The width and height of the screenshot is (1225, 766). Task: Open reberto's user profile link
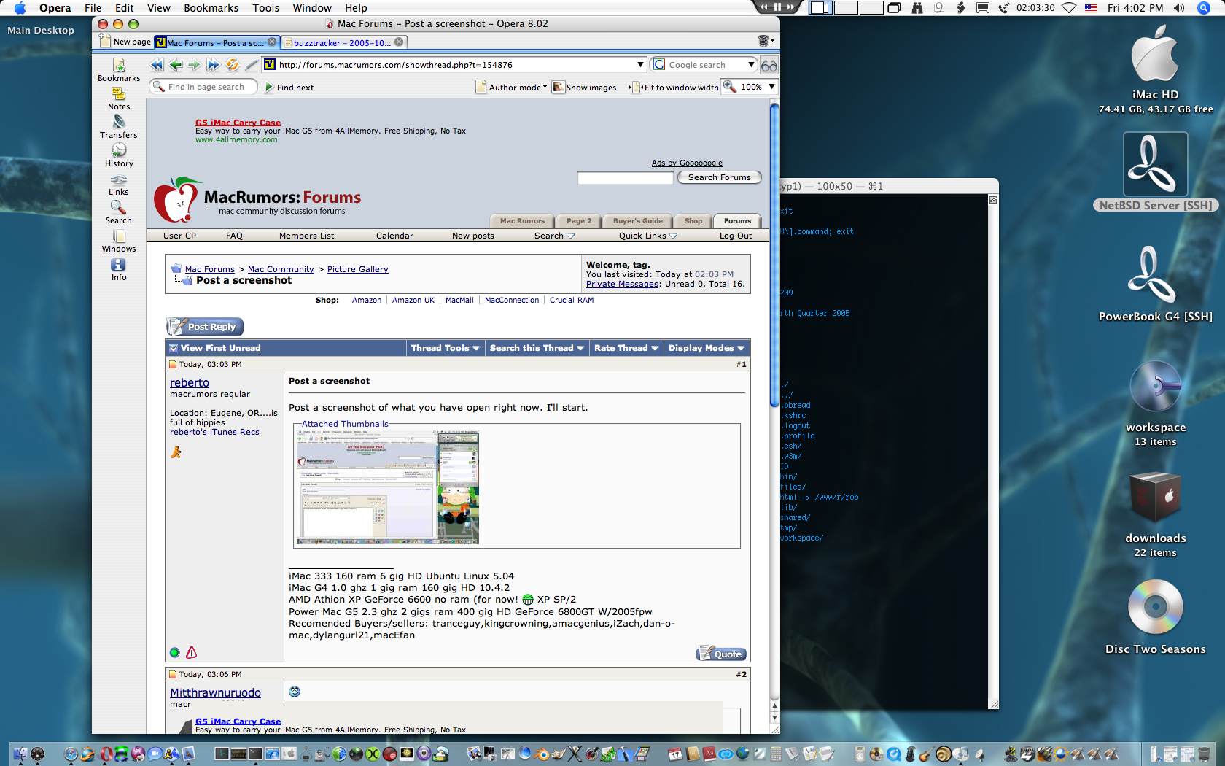coord(190,383)
